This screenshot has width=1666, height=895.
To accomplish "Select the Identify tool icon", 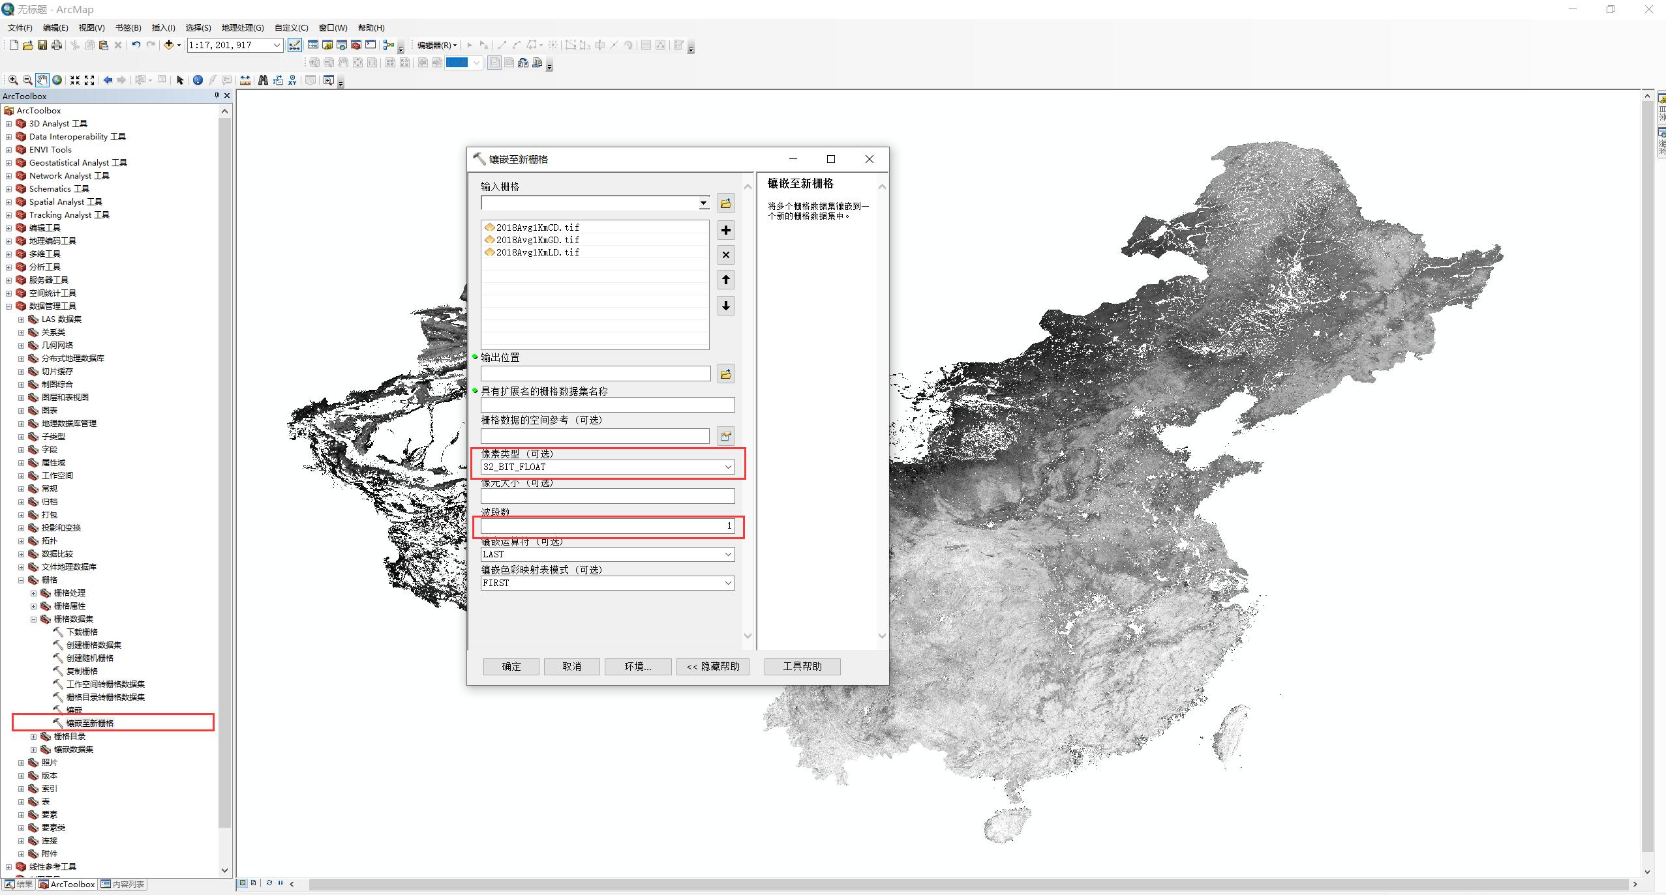I will click(x=198, y=80).
